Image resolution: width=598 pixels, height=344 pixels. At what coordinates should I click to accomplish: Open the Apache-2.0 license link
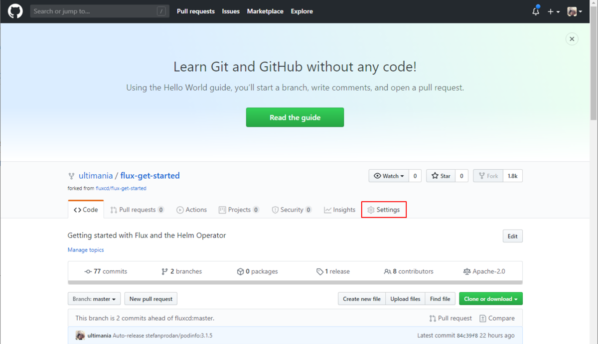(484, 271)
